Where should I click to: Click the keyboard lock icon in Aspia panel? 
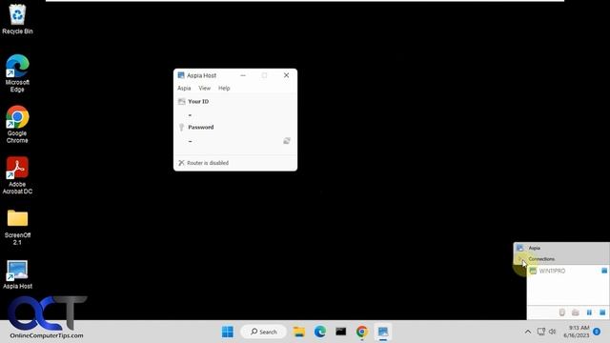(x=576, y=313)
